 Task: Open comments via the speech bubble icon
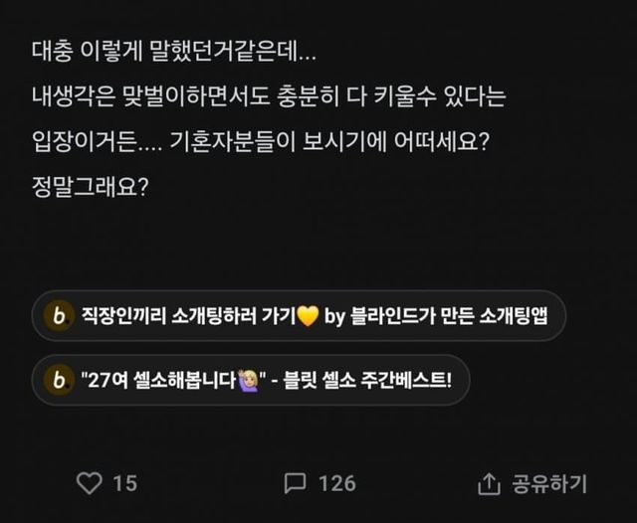295,483
